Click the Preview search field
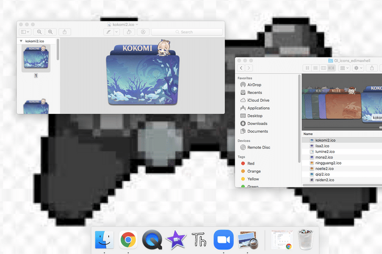Viewport: 382px width, 254px height. 187,31
